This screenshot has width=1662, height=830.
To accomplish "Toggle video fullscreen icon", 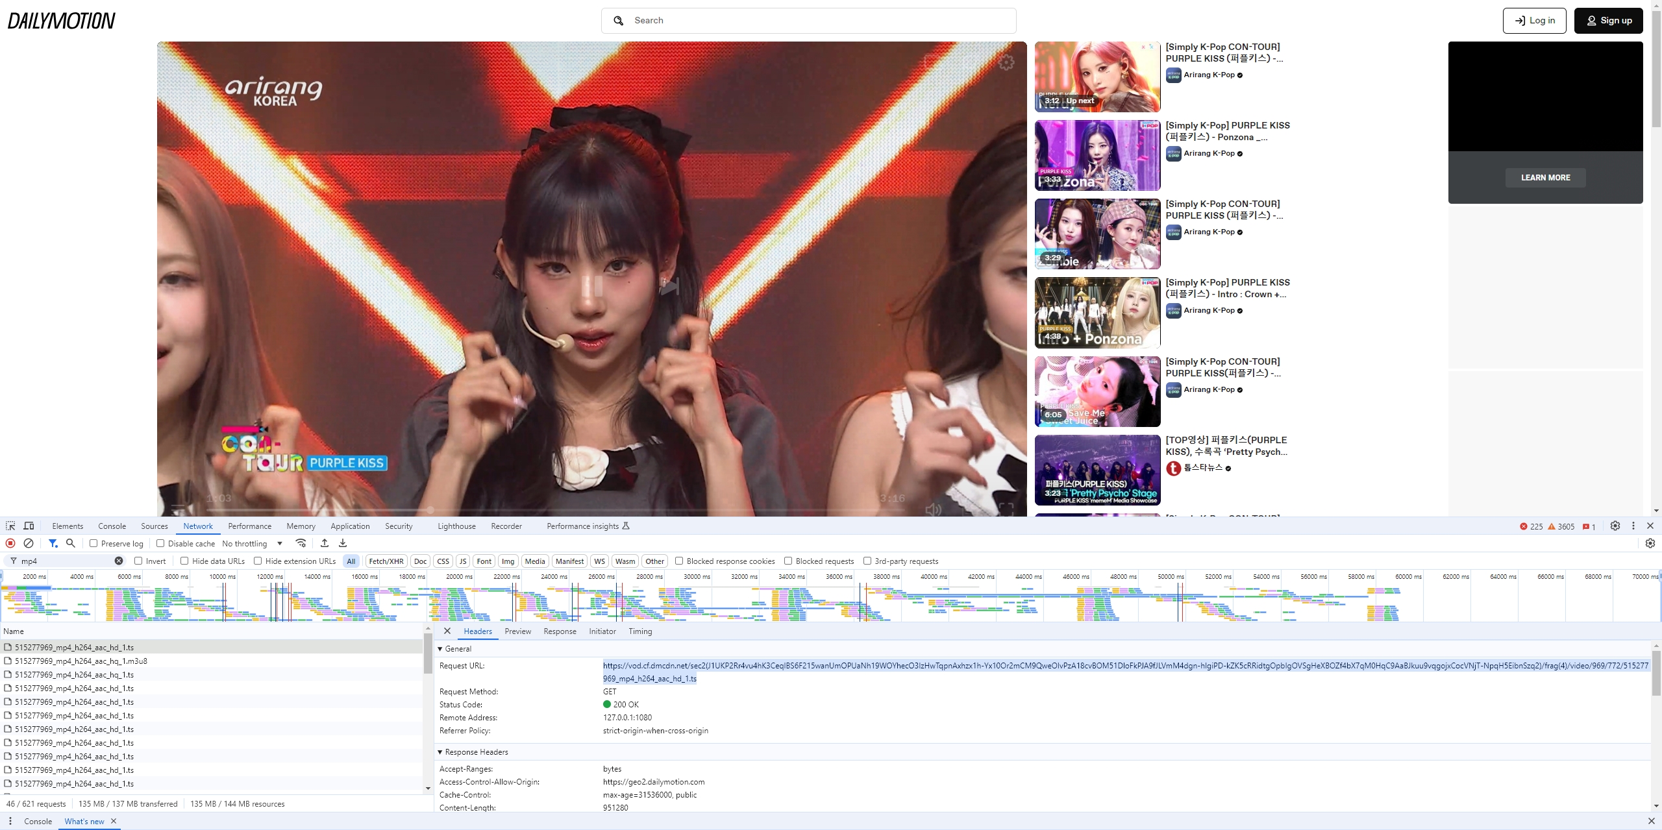I will tap(1006, 509).
